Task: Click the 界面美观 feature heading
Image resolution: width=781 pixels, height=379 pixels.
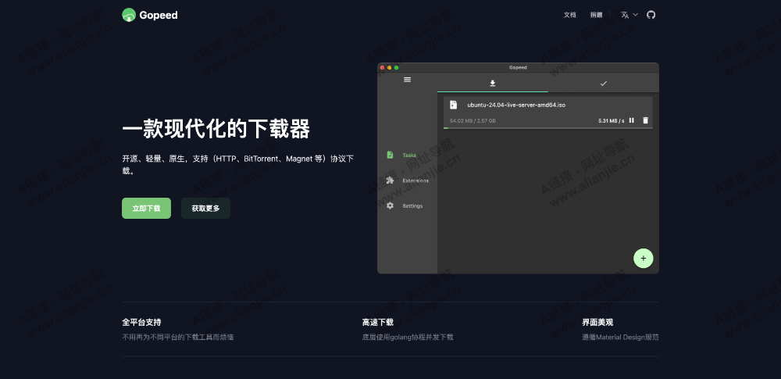Action: point(597,322)
